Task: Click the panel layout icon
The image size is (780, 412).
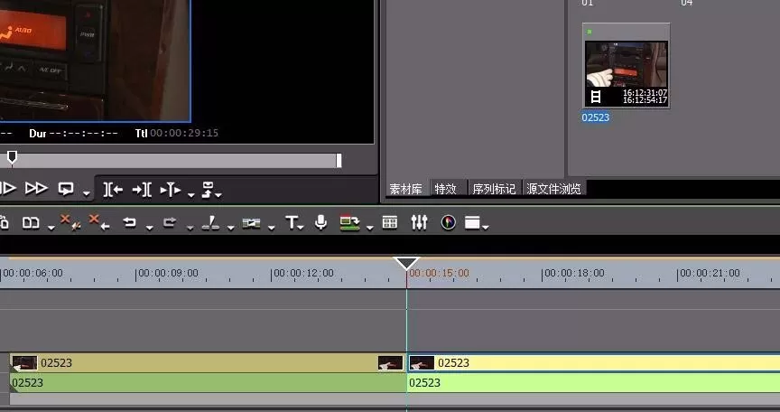Action: point(472,222)
